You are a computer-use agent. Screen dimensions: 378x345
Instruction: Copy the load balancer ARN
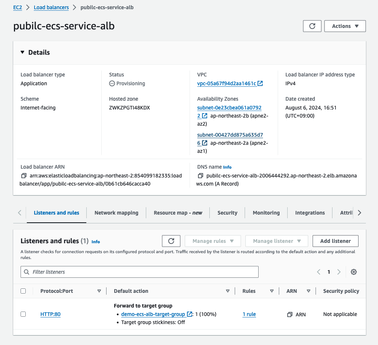point(24,176)
